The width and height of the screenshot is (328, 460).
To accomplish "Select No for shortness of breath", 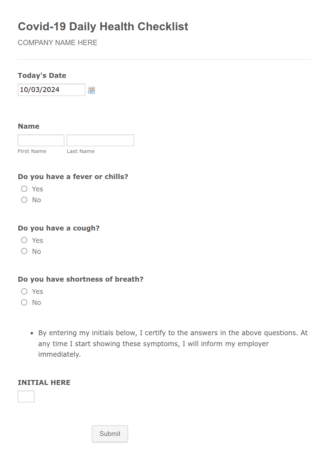I will (24, 302).
